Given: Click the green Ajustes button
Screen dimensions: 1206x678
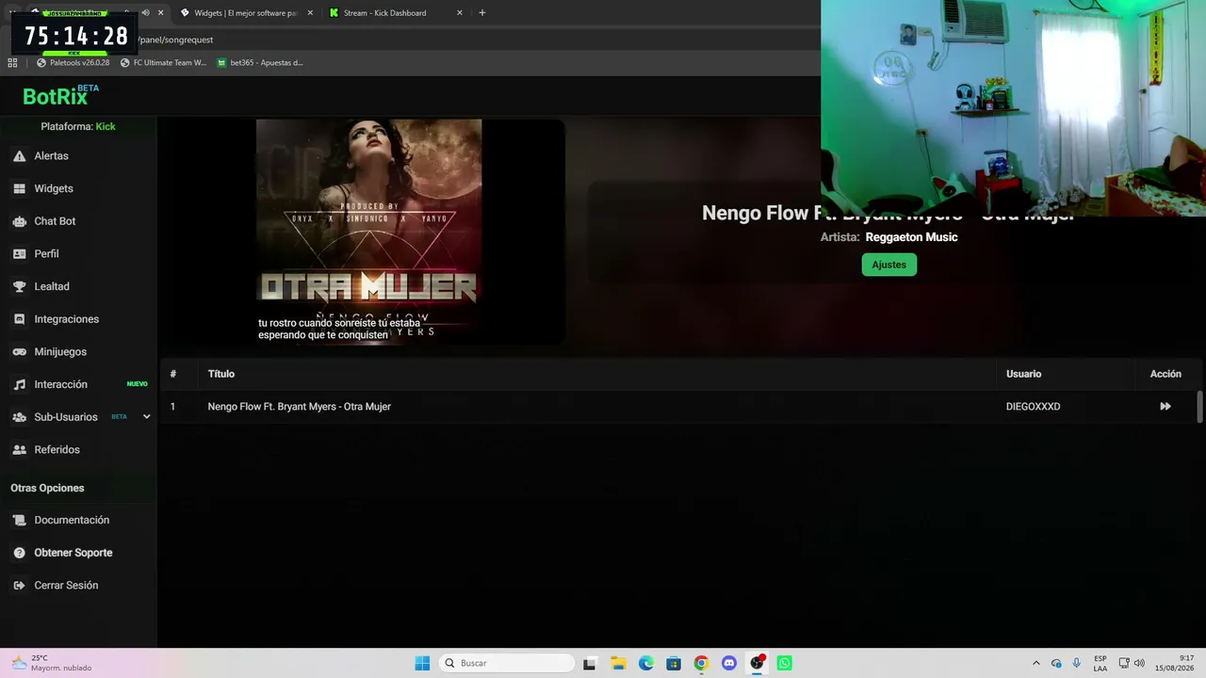Looking at the screenshot, I should point(888,265).
